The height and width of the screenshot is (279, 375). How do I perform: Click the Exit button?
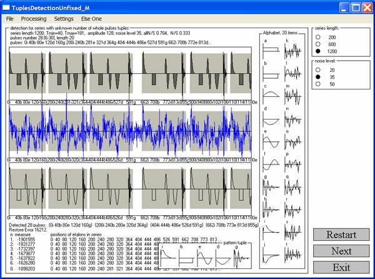[341, 267]
